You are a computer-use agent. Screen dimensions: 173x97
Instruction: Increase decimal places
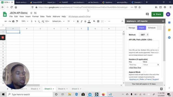(43, 21)
